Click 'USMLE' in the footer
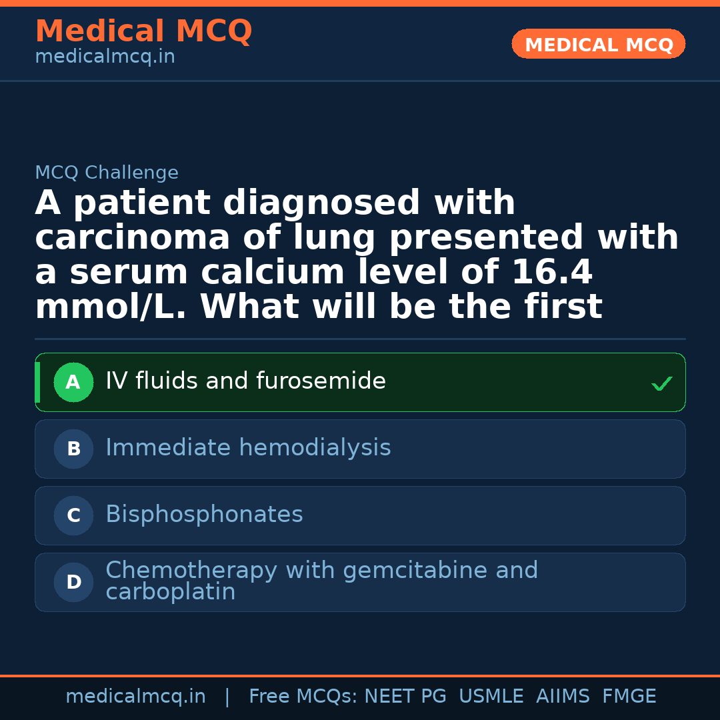This screenshot has height=720, width=720. click(x=491, y=697)
